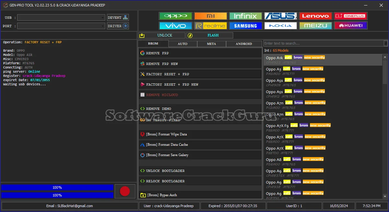This screenshot has height=212, width=389.
Task: Choose the ASUS brand logo
Action: pyautogui.click(x=280, y=16)
